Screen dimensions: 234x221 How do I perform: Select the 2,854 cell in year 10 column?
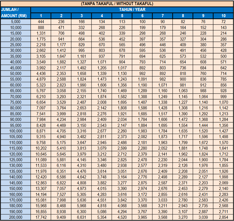point(223,218)
